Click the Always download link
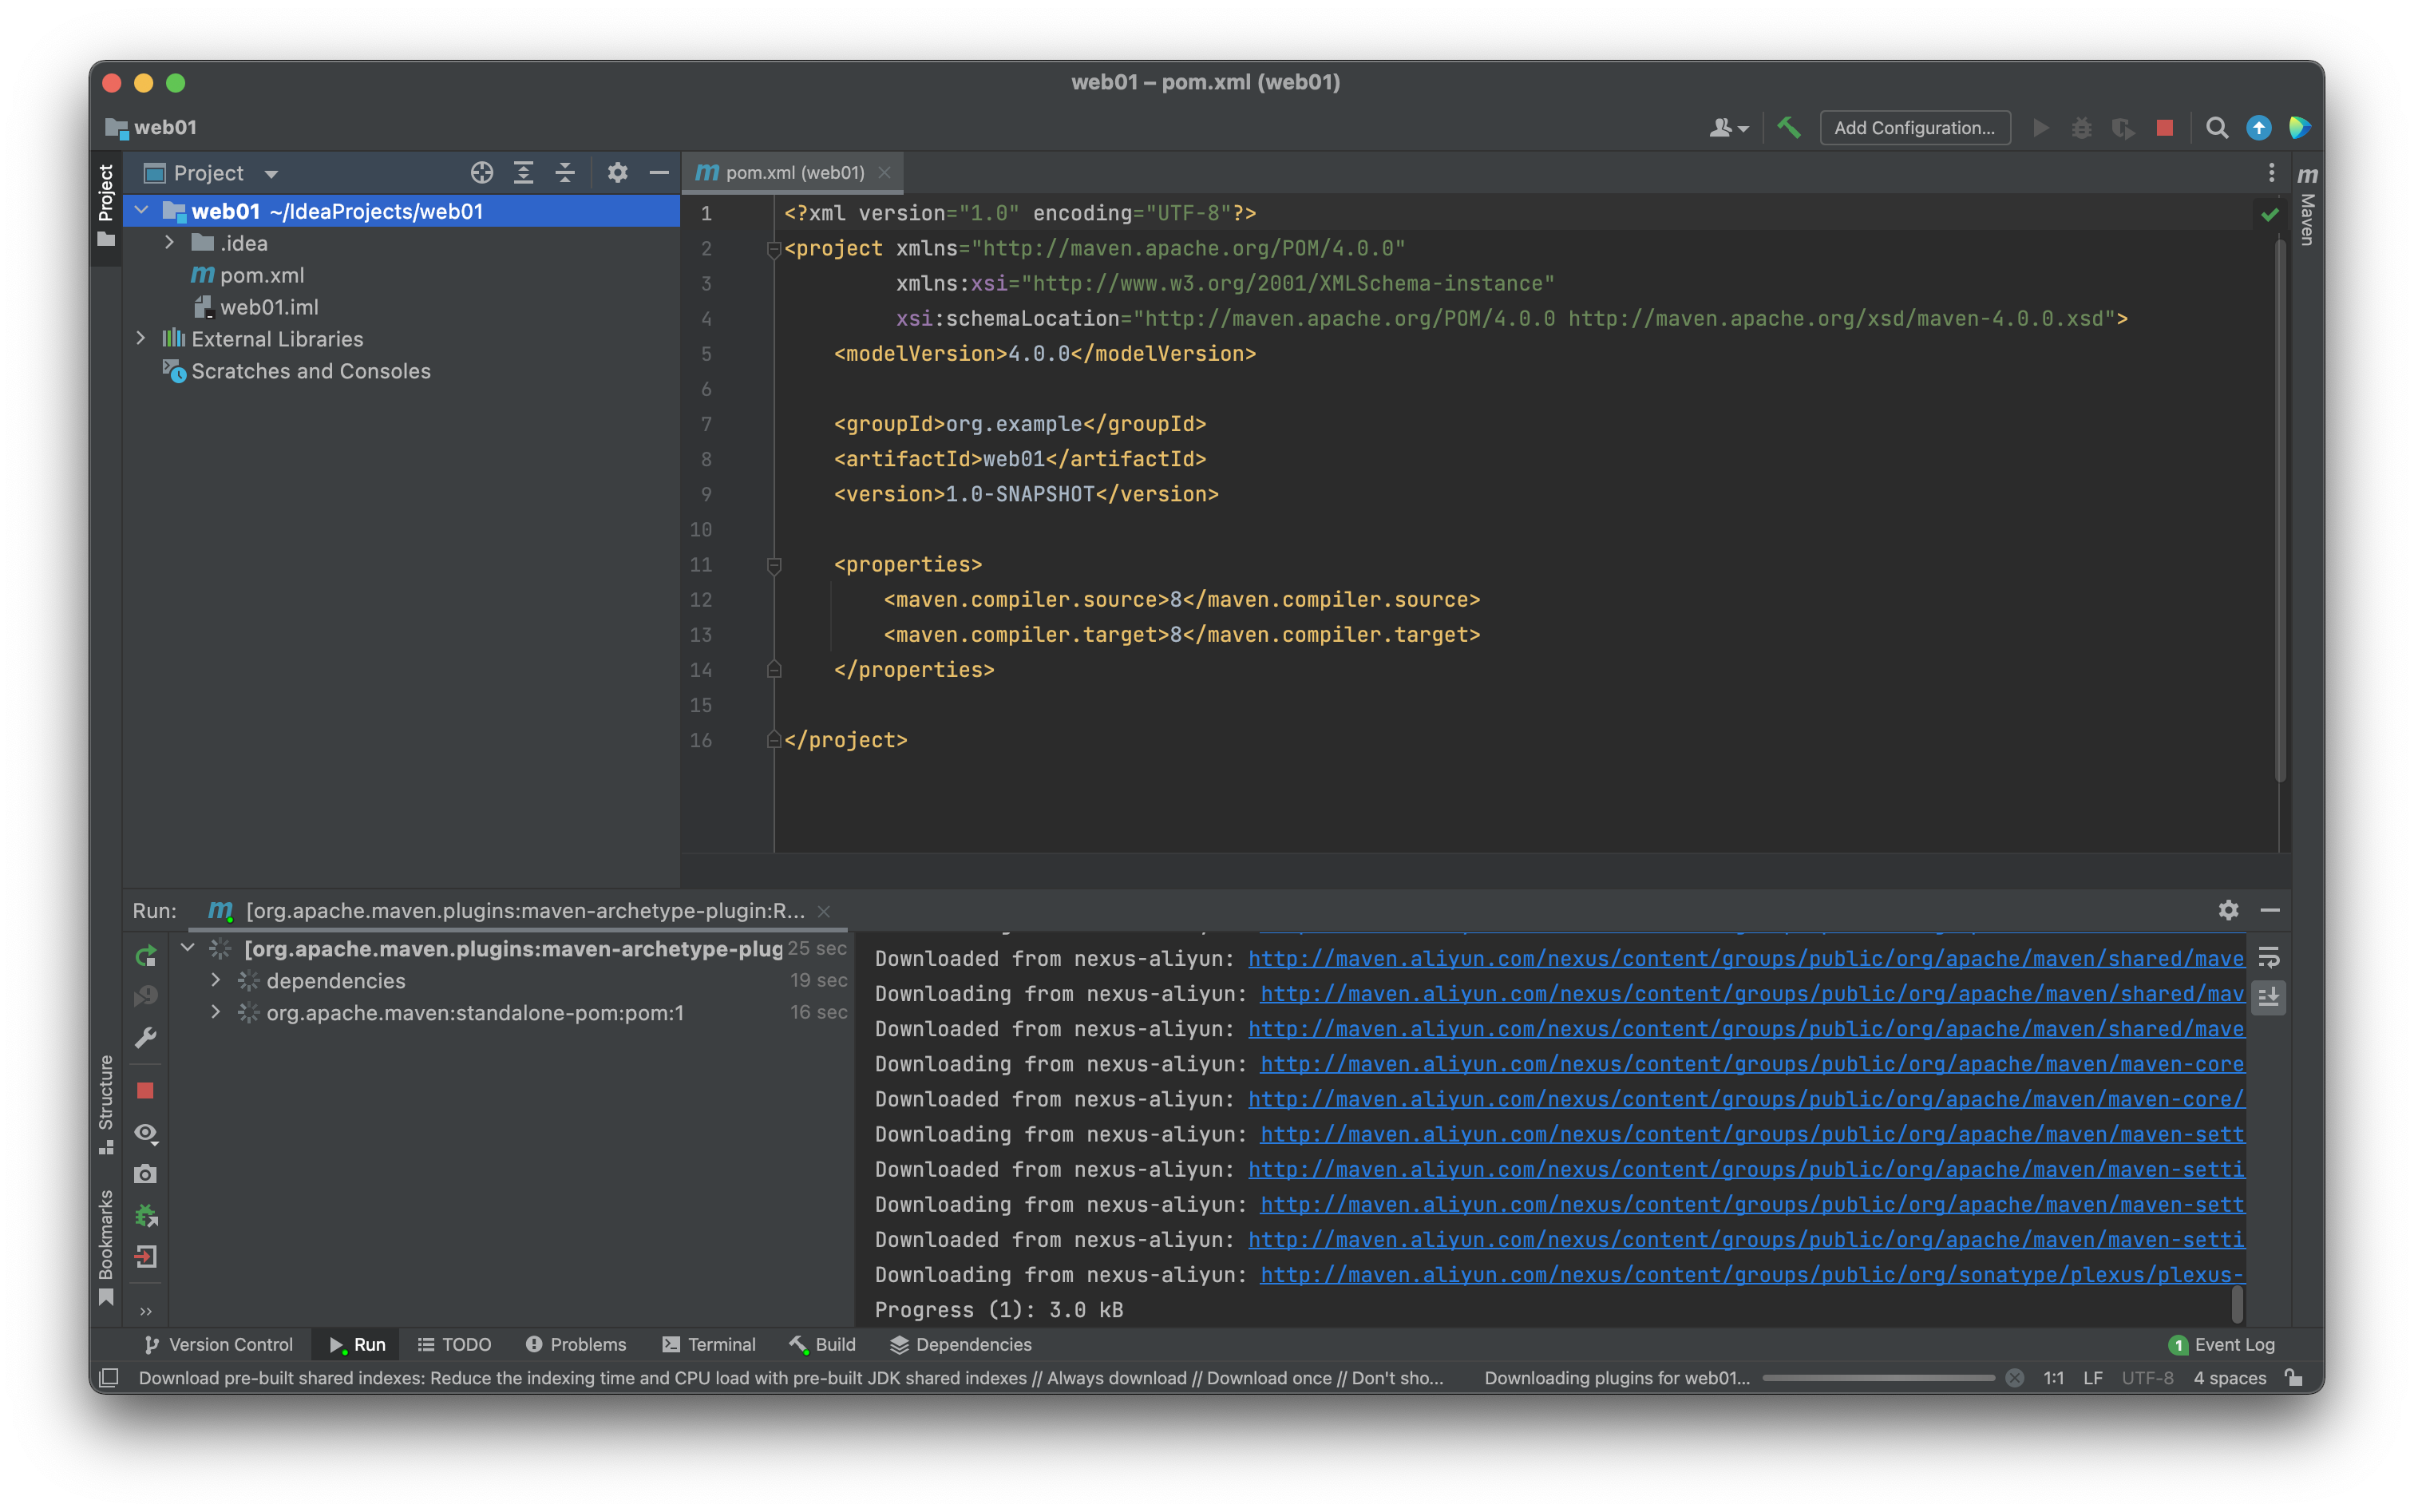 pos(1116,1378)
